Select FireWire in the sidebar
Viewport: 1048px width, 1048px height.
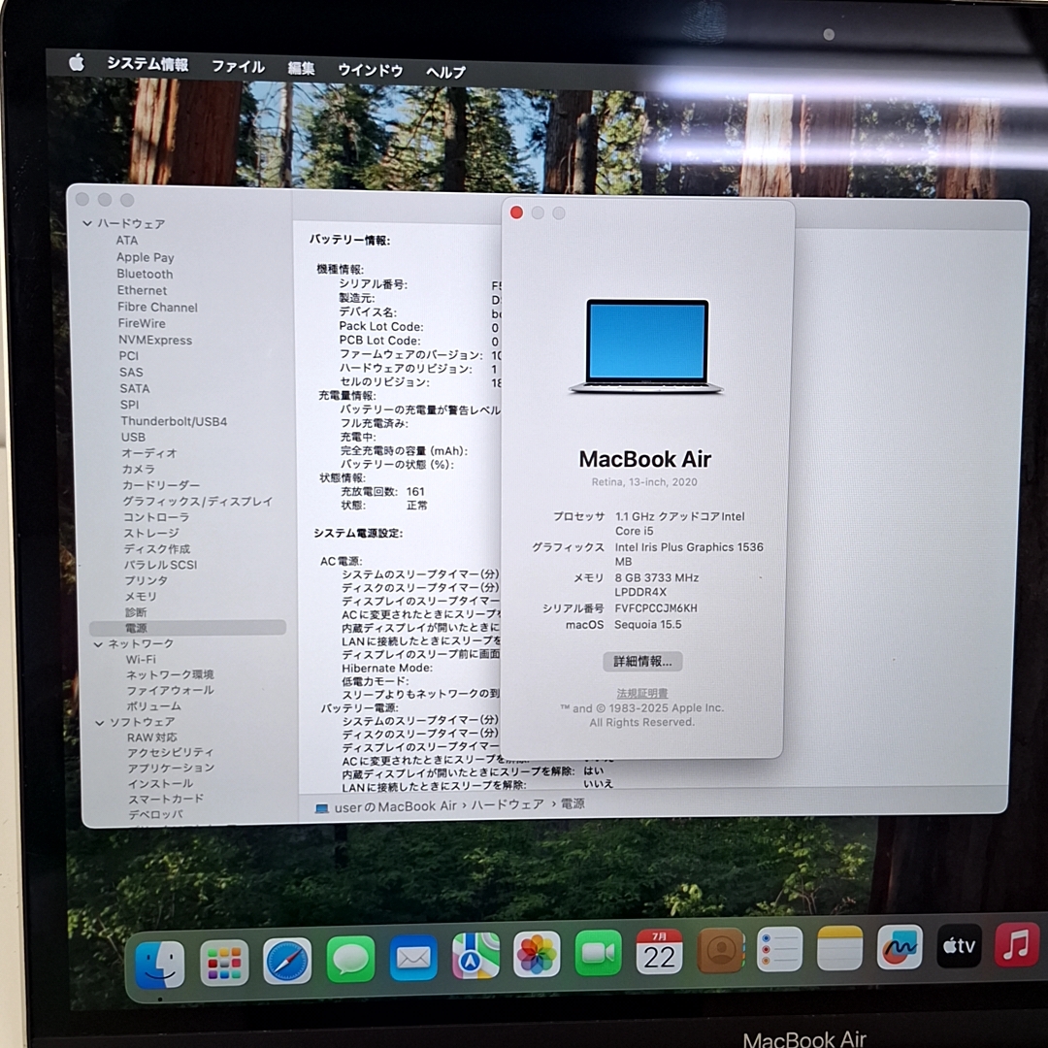(x=142, y=323)
